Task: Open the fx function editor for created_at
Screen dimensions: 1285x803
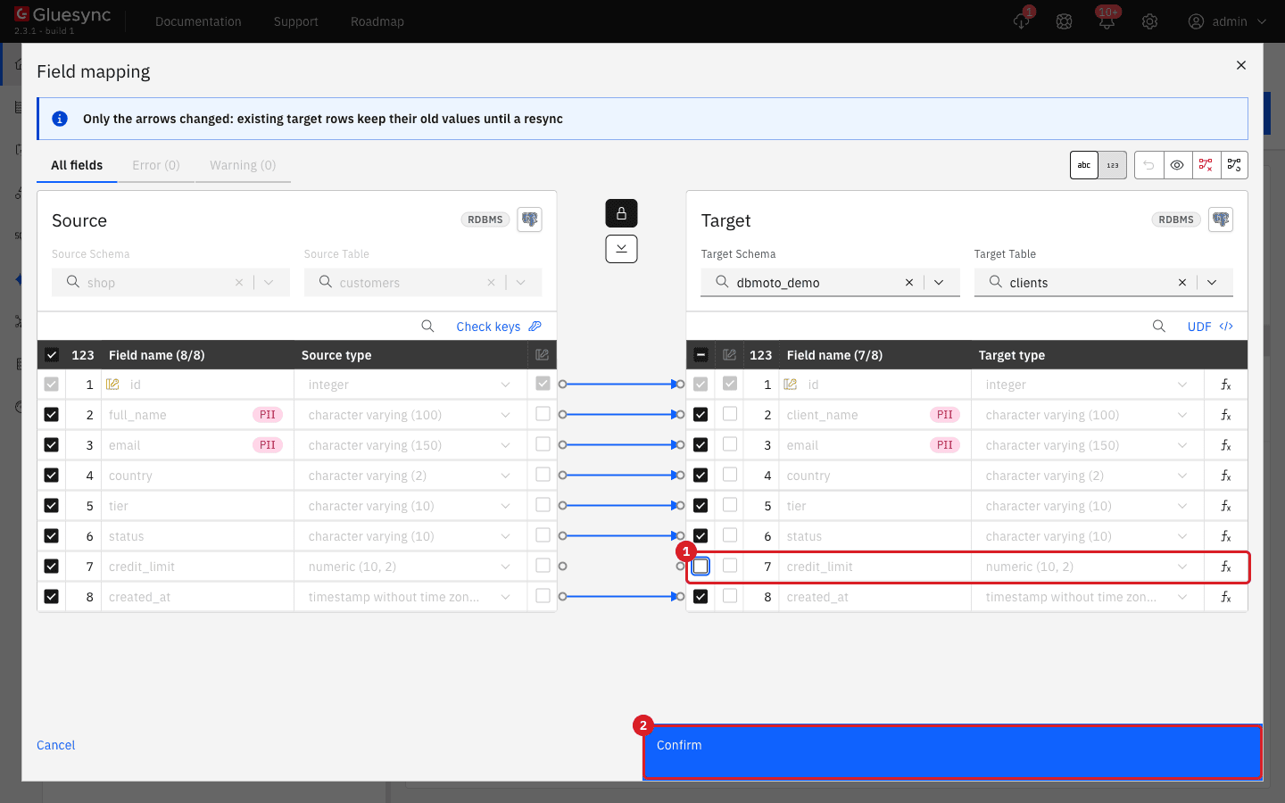Action: tap(1226, 597)
